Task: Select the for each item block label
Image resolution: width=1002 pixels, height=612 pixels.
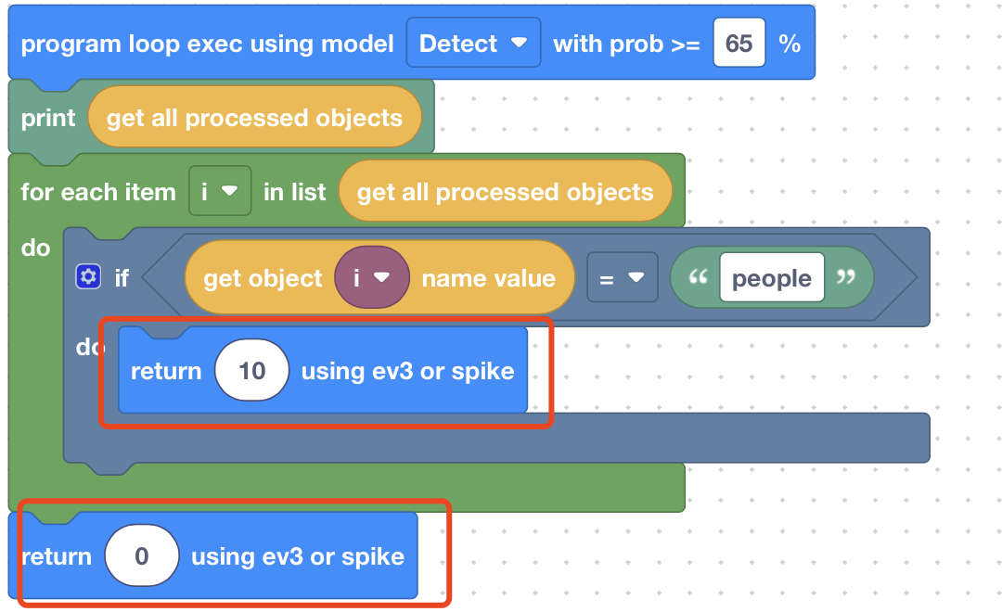Action: click(97, 192)
